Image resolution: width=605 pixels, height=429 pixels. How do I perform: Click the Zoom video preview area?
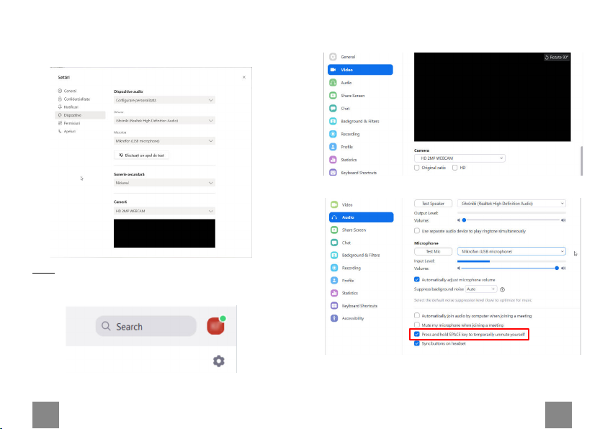(493, 97)
